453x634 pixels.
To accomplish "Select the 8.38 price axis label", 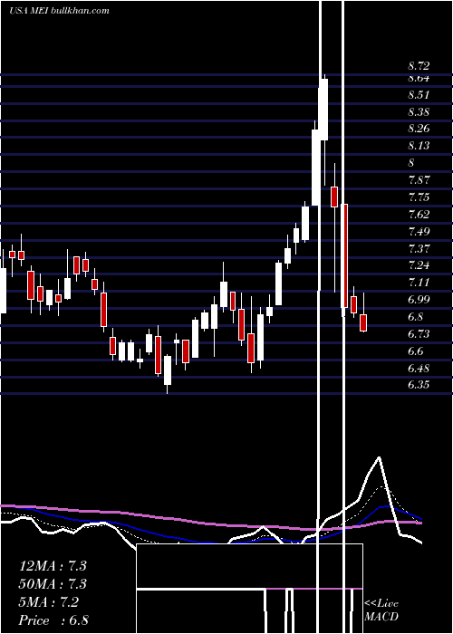I will tap(419, 112).
